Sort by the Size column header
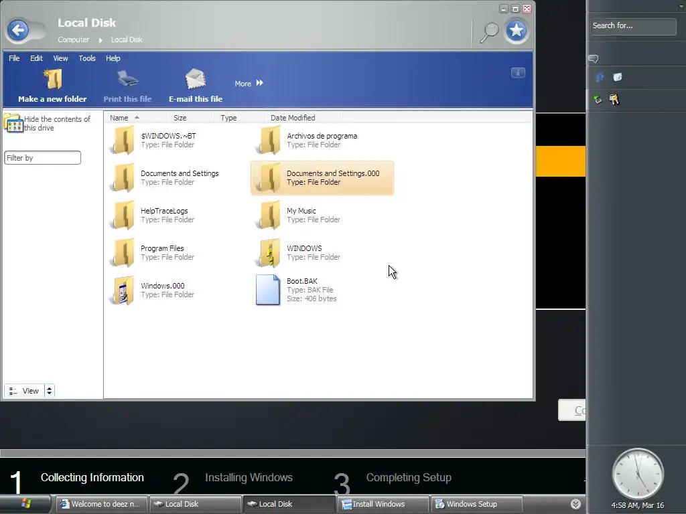The height and width of the screenshot is (514, 686). (x=191, y=118)
